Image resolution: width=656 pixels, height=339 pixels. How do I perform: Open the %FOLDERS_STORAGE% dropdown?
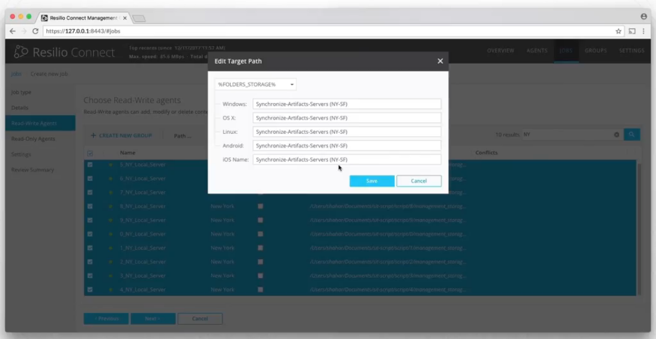point(255,85)
